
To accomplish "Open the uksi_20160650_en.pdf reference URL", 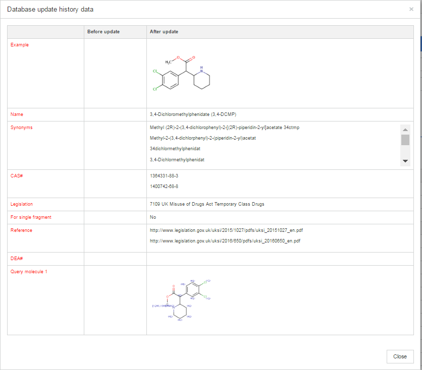I will (225, 241).
